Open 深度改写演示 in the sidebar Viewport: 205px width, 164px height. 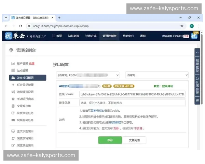coord(25,138)
